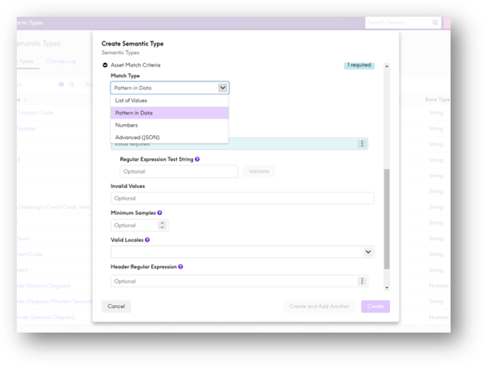This screenshot has height=366, width=484.
Task: Choose Advanced (JSON) match type
Action: (x=170, y=138)
